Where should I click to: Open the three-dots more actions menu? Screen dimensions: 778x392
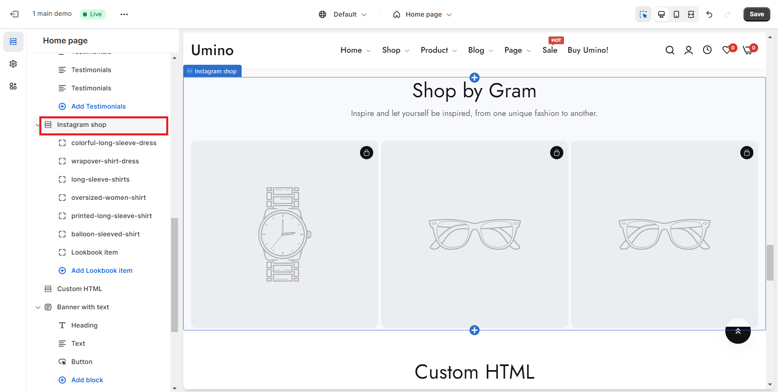(x=124, y=14)
